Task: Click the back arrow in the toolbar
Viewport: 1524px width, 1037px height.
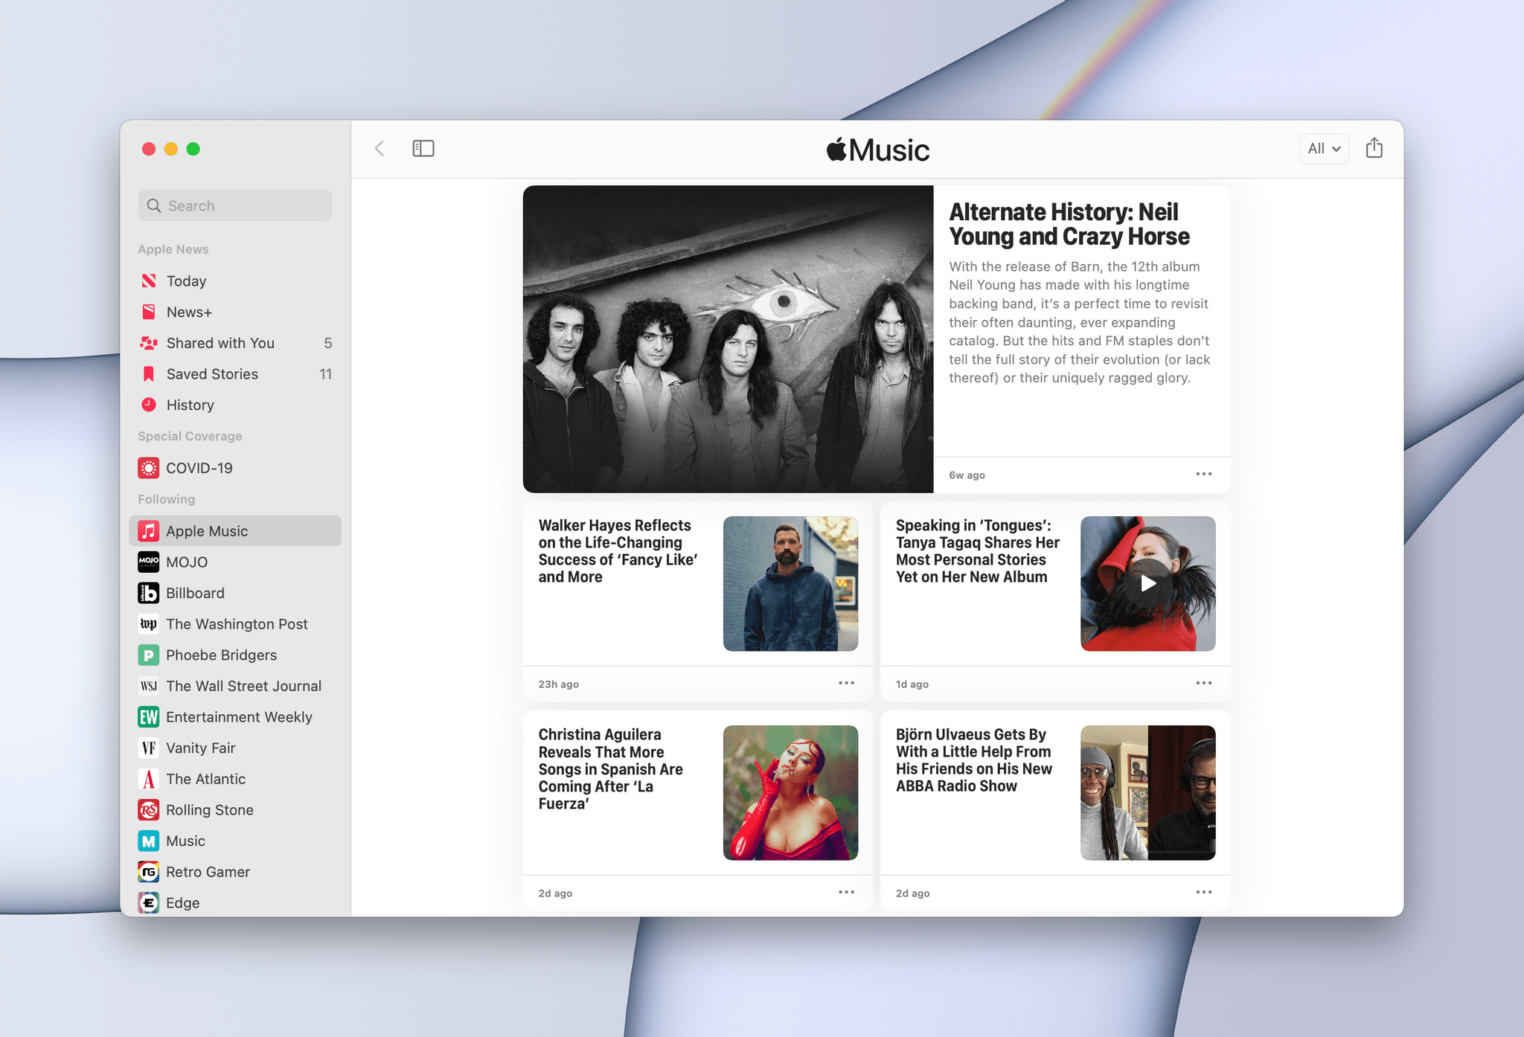Action: tap(380, 149)
